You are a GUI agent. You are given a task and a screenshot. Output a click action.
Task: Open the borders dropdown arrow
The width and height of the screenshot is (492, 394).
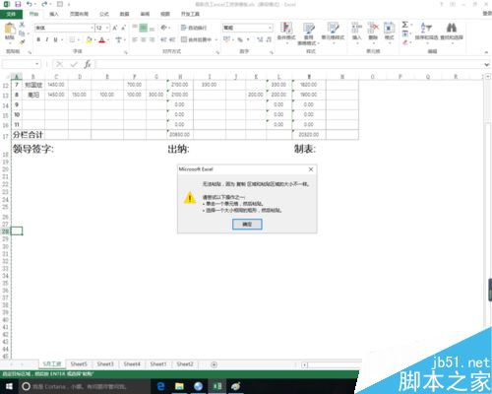tap(79, 40)
